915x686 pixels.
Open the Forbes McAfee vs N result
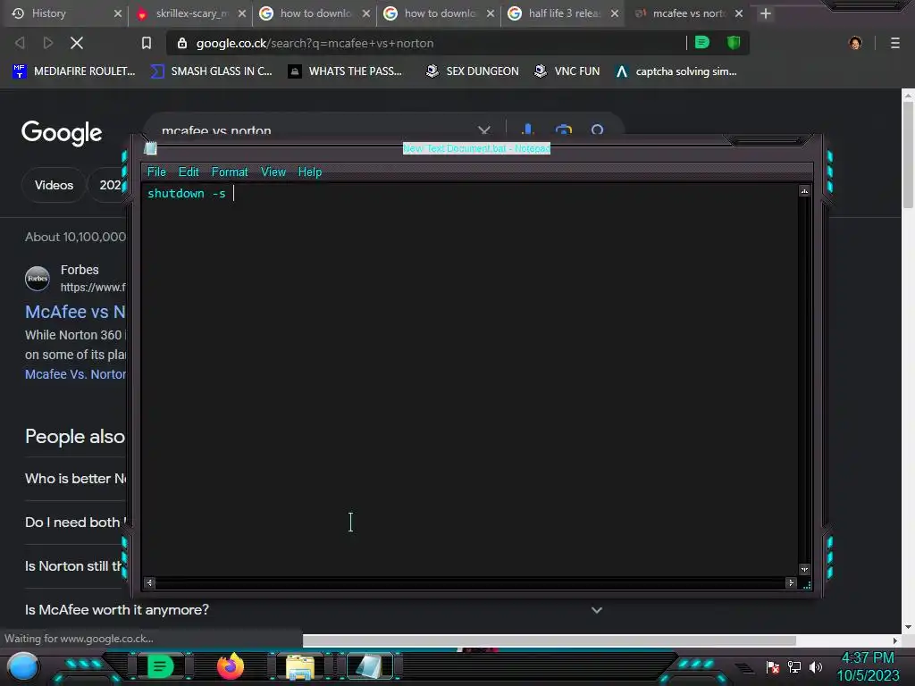click(x=75, y=312)
